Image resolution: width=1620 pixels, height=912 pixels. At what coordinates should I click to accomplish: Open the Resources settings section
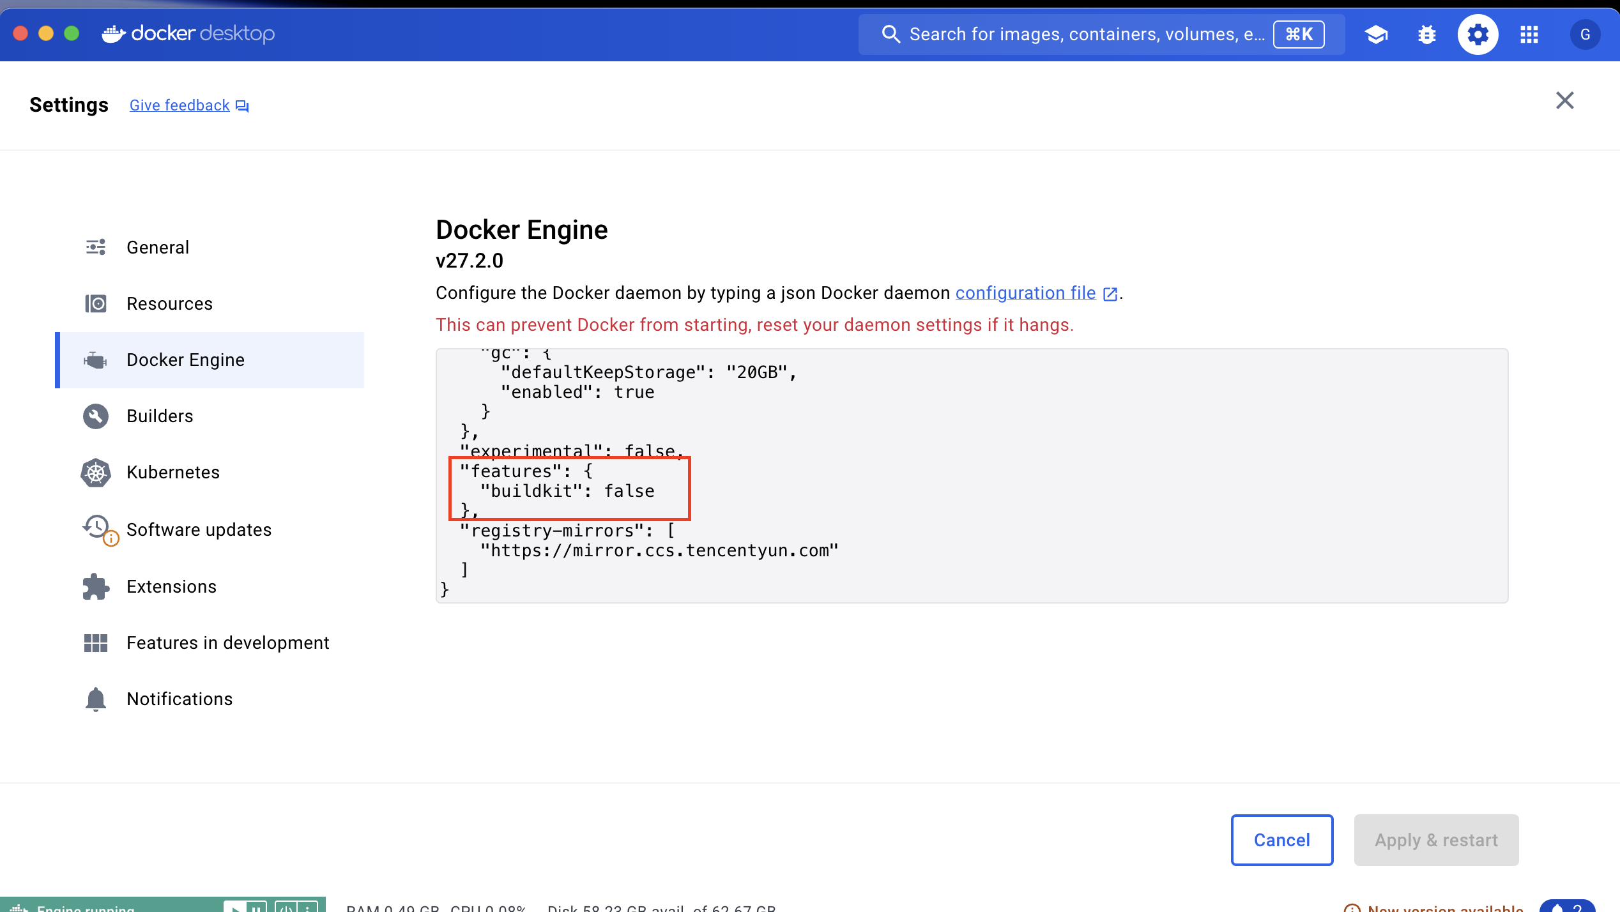pyautogui.click(x=210, y=303)
